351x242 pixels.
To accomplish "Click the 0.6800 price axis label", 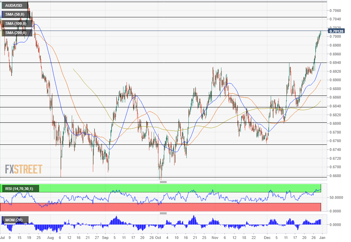I will [335, 123].
